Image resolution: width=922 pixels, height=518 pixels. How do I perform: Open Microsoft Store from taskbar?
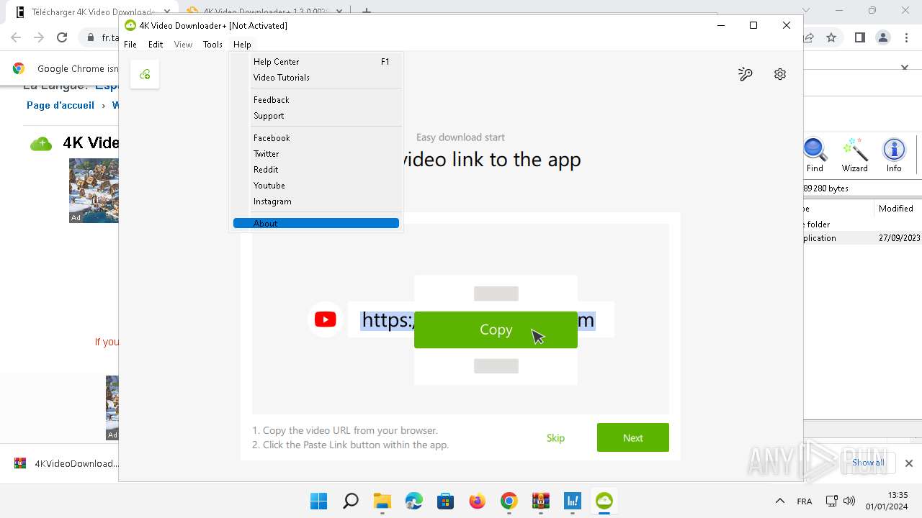click(x=445, y=501)
